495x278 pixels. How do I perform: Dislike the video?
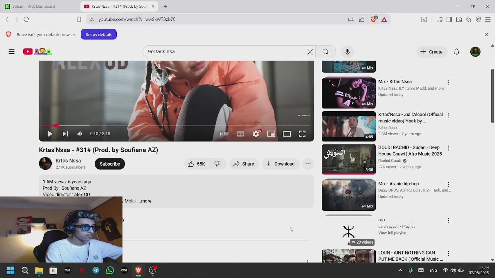(x=218, y=164)
